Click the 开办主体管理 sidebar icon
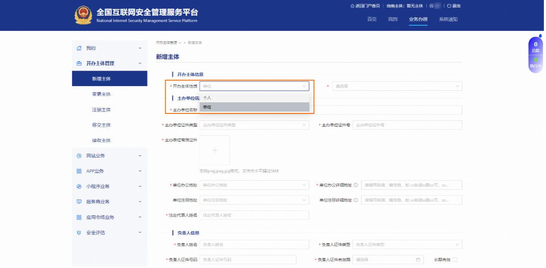 [x=79, y=63]
